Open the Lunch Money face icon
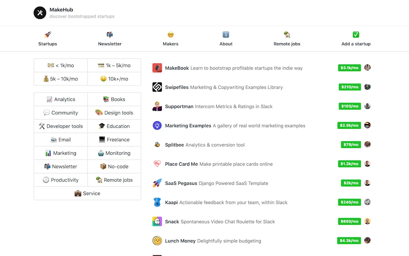The height and width of the screenshot is (256, 409). click(x=157, y=241)
